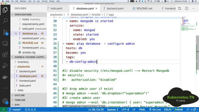Click Ln 39, Col 20 status entry

96,110
